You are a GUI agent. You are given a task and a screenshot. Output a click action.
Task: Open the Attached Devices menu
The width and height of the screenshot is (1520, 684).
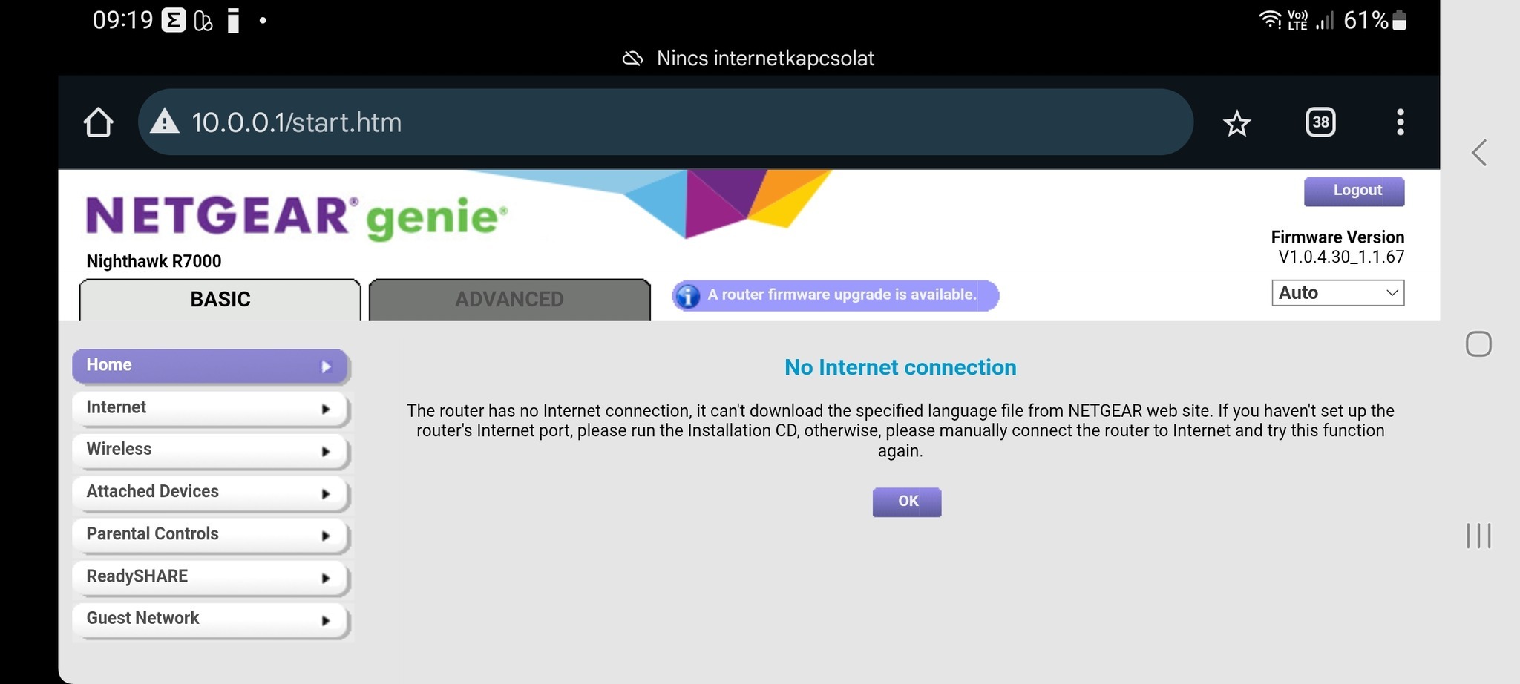pos(211,493)
